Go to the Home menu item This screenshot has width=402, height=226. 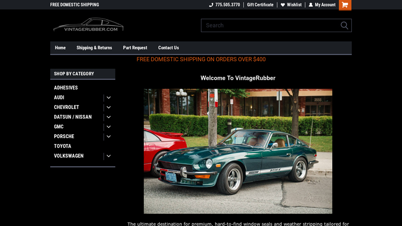[60, 48]
